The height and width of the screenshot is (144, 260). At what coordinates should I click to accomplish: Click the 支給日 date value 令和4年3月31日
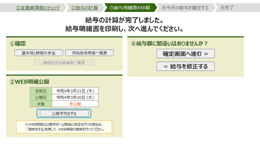75,91
